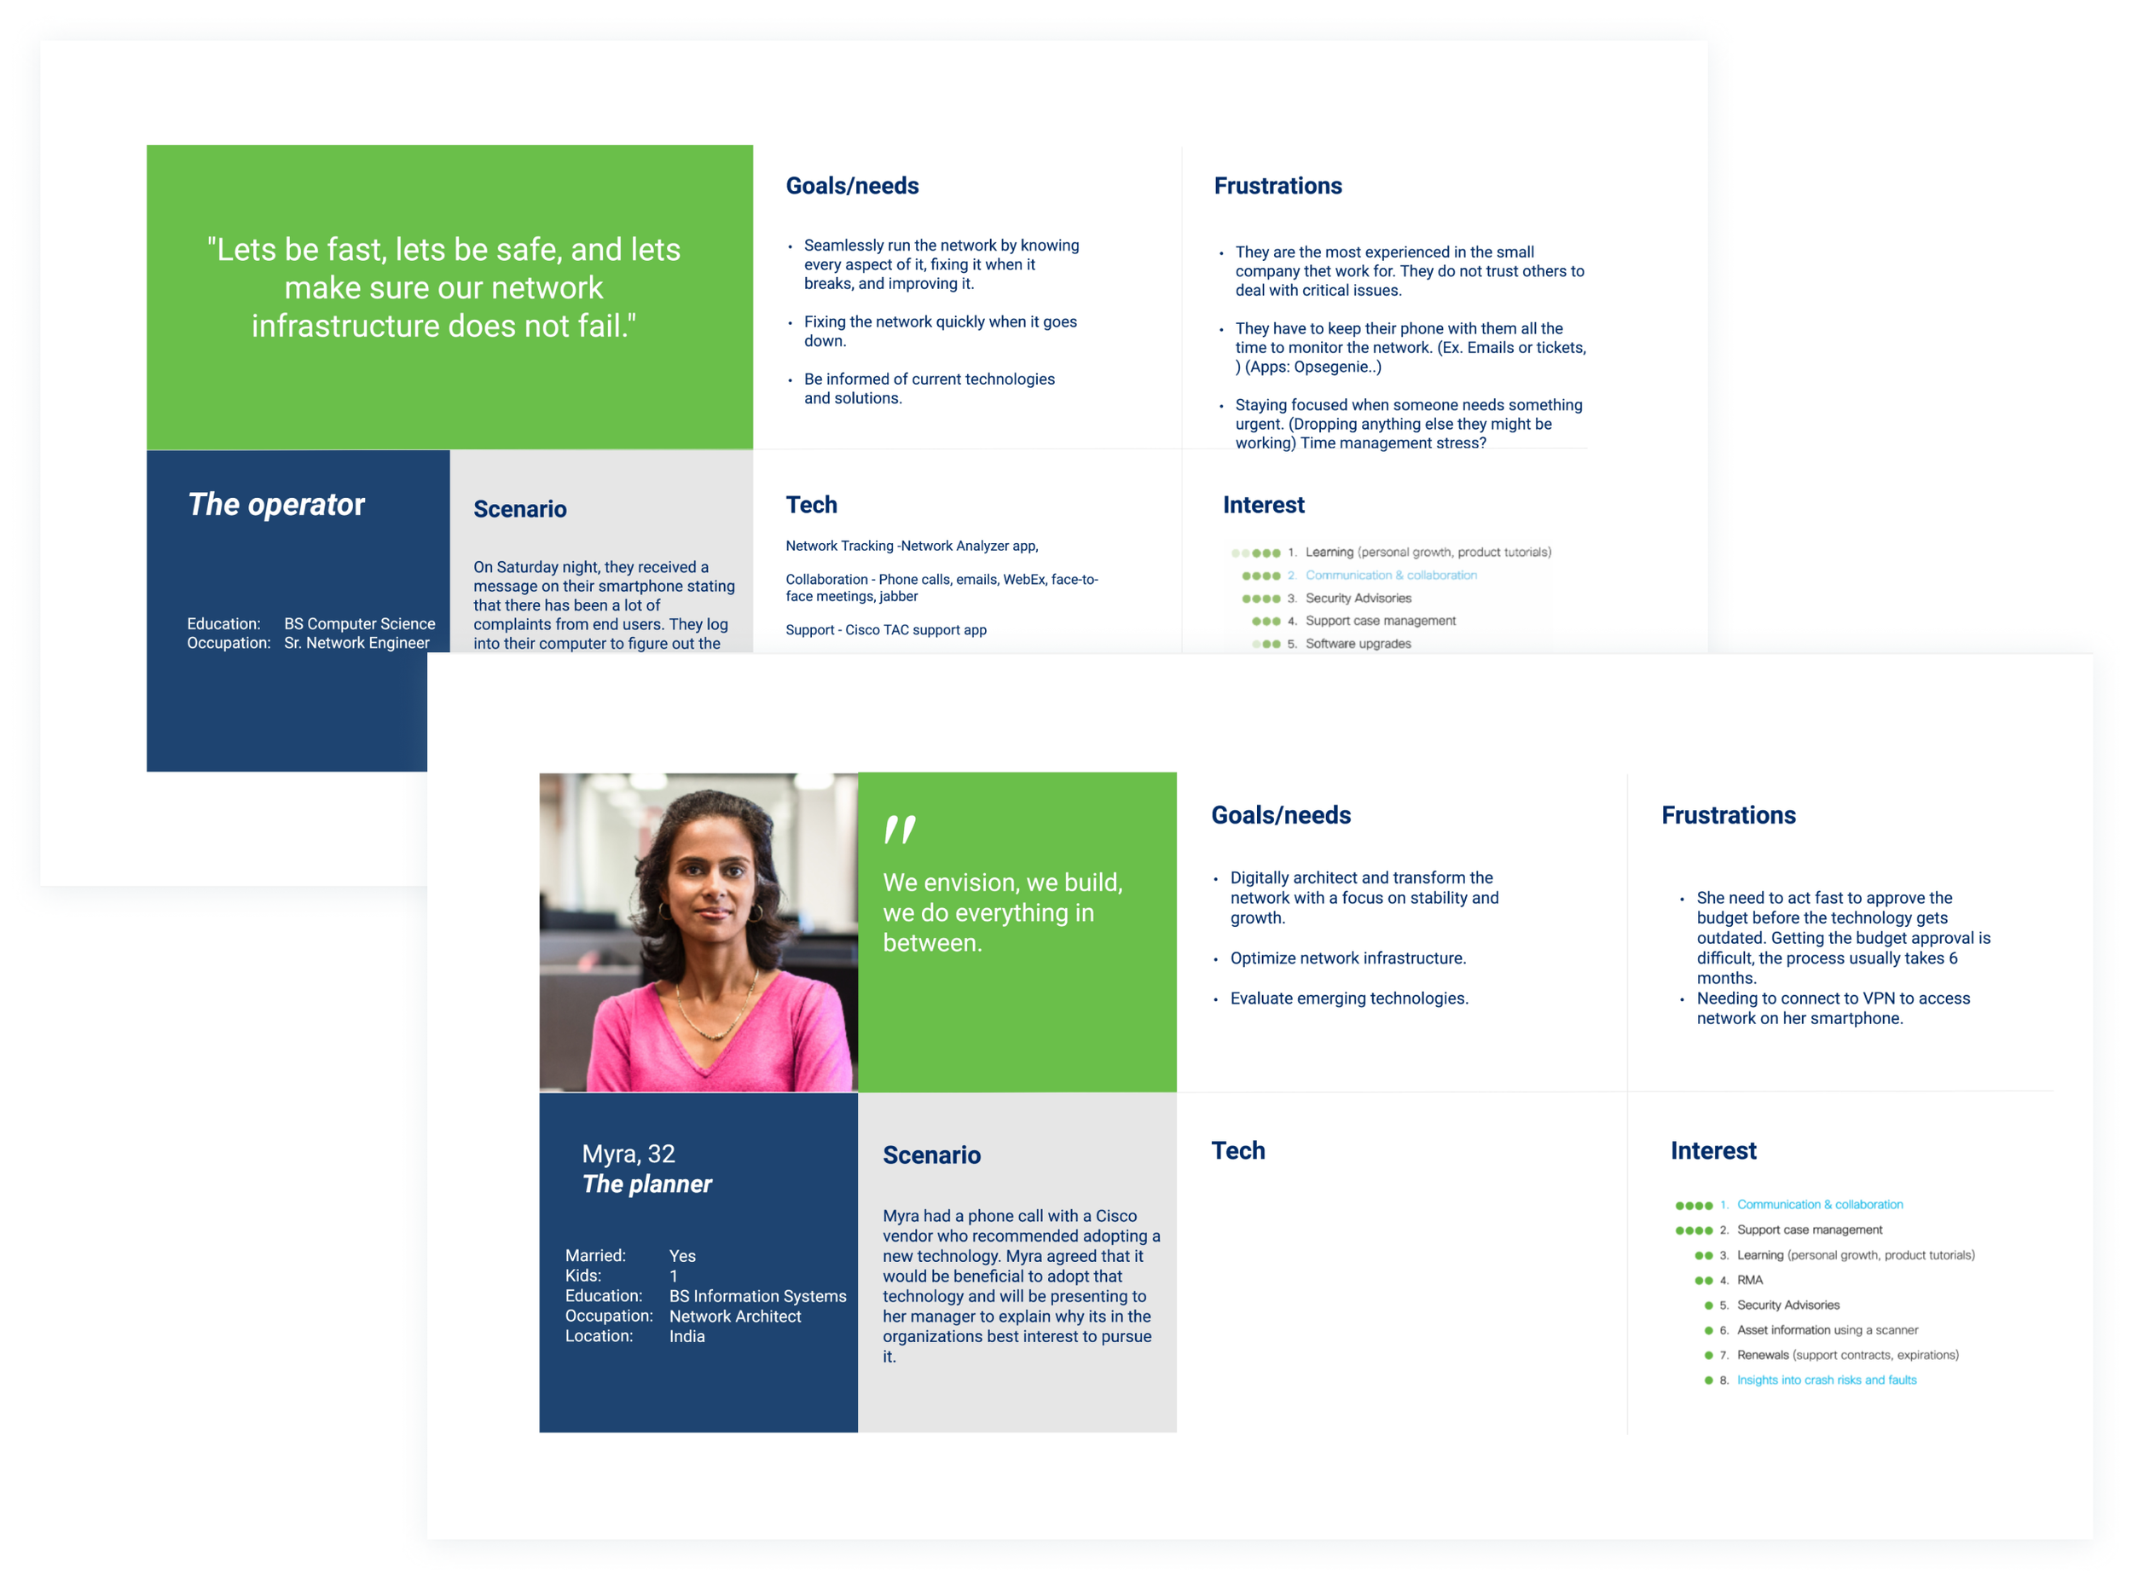Screen dimensions: 2132x1580
Task: Click "The operator" persona title
Action: [275, 504]
